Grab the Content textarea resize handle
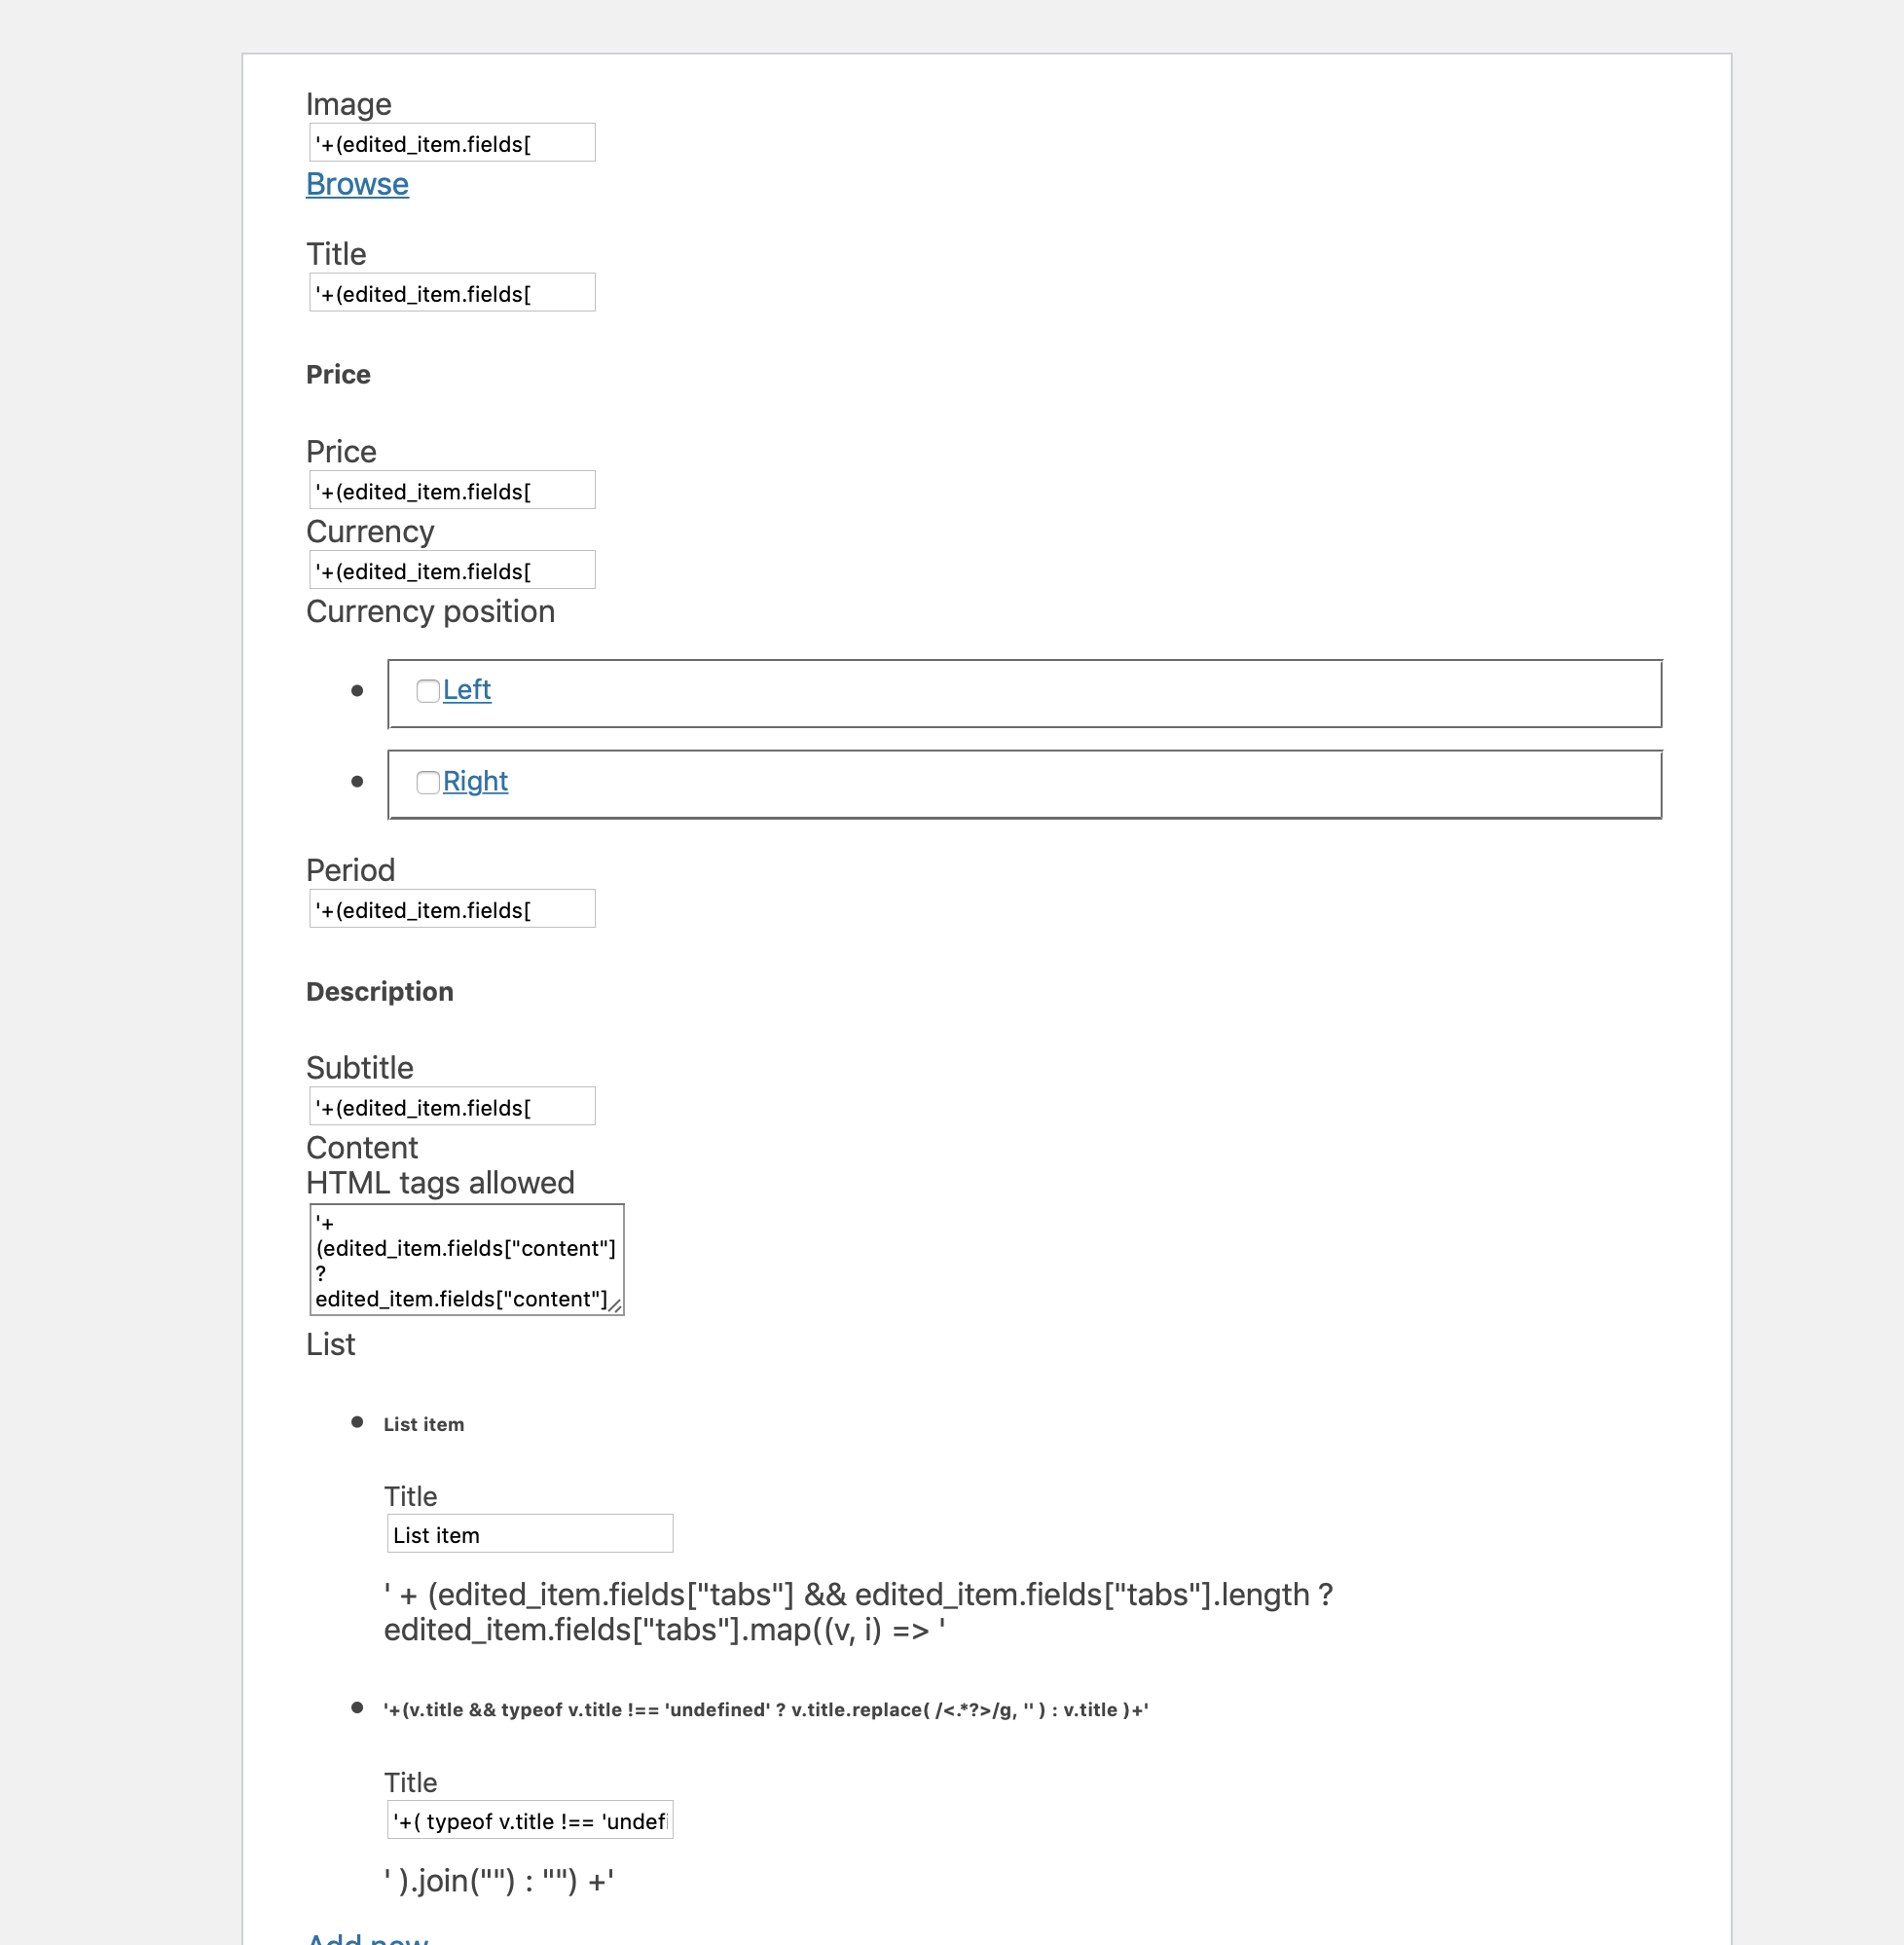 (x=616, y=1306)
